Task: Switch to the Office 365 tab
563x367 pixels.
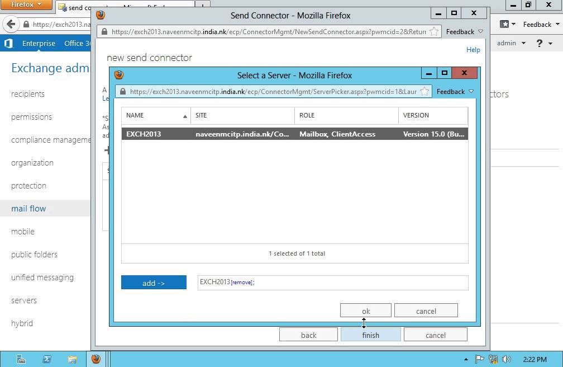Action: pos(77,43)
